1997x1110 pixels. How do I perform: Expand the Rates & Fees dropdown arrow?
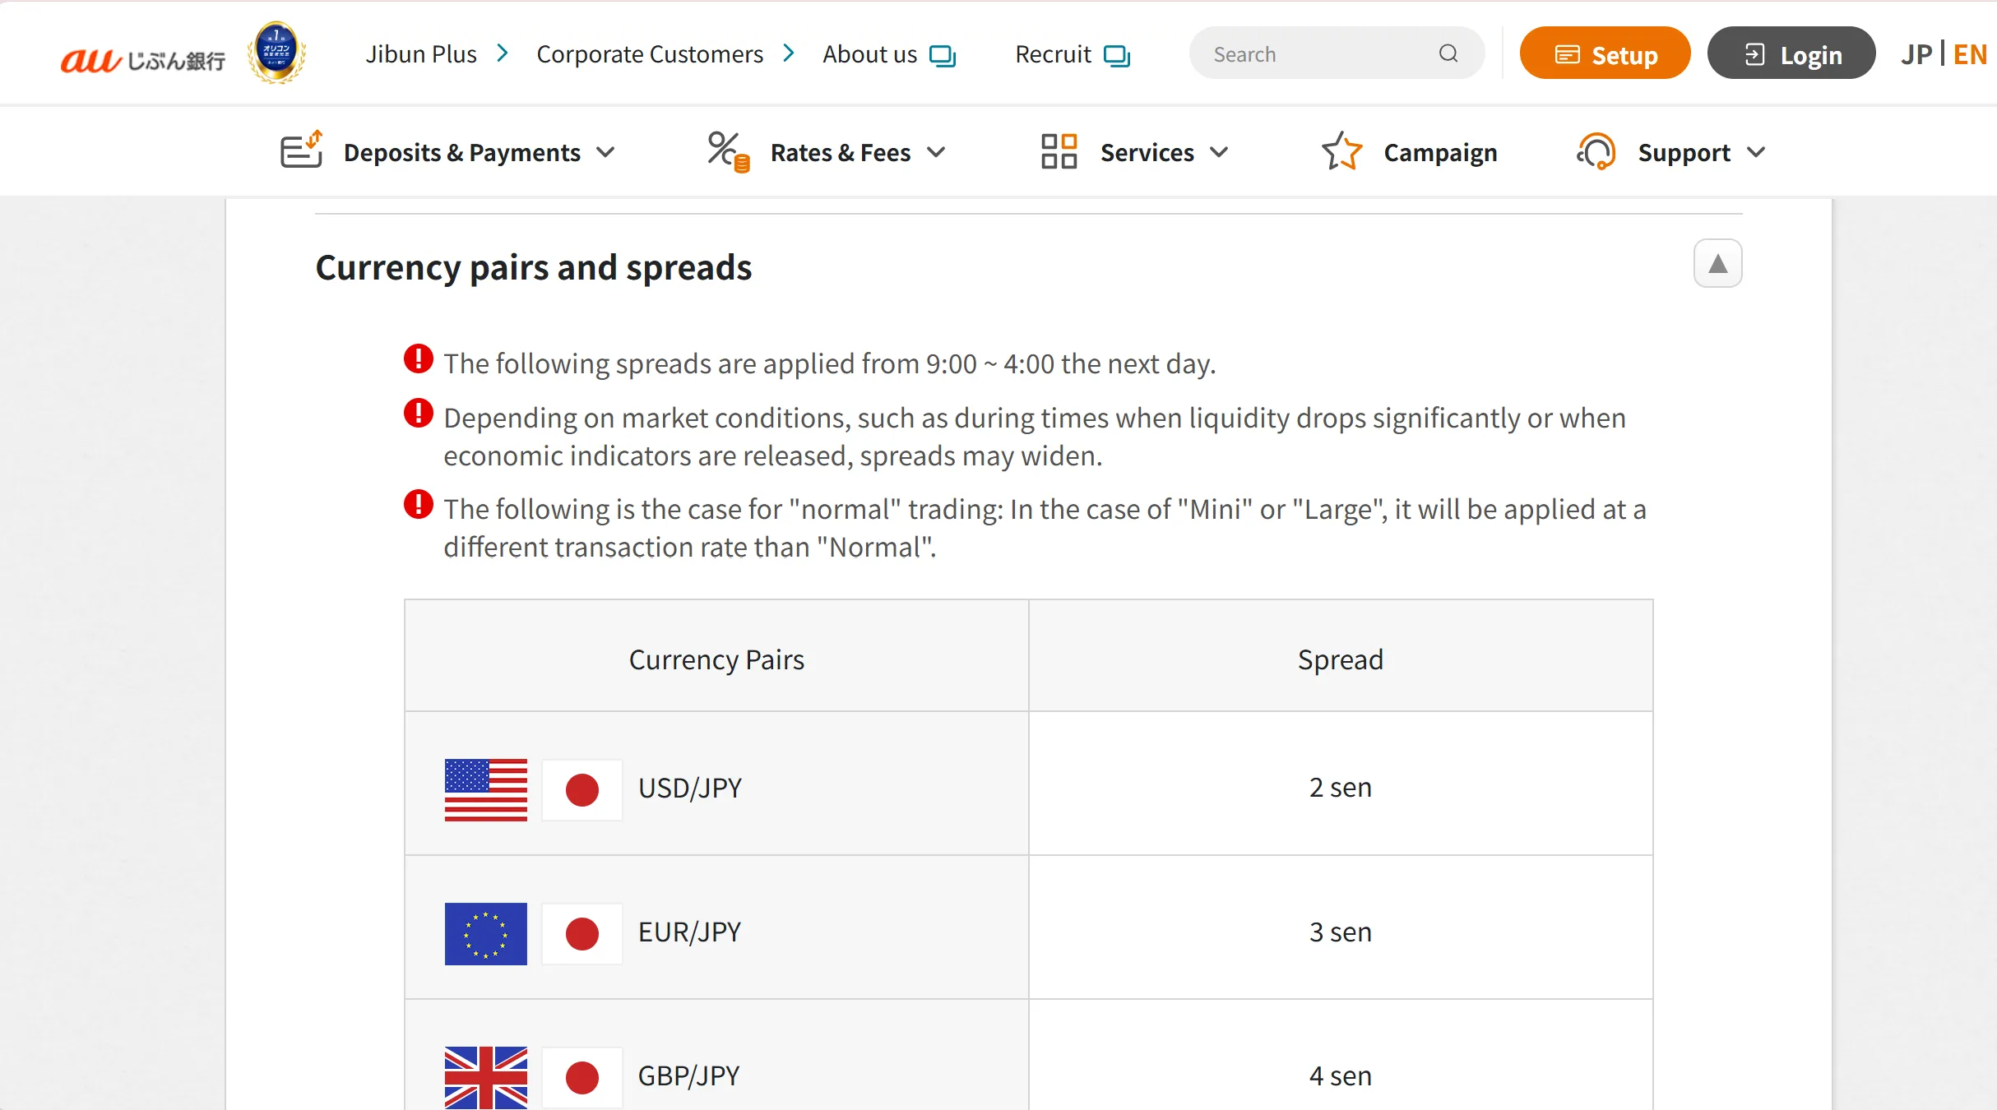pyautogui.click(x=936, y=152)
